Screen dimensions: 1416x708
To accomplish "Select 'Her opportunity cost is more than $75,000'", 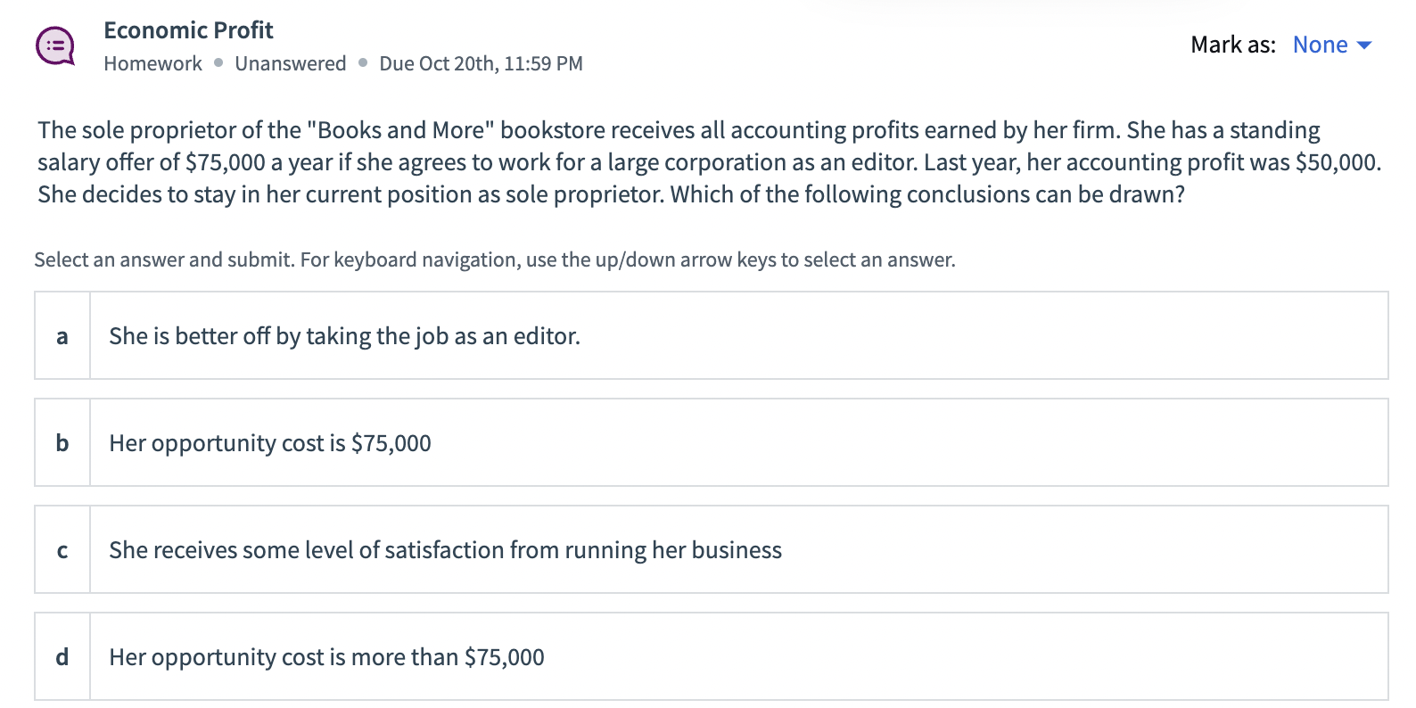I will click(326, 657).
